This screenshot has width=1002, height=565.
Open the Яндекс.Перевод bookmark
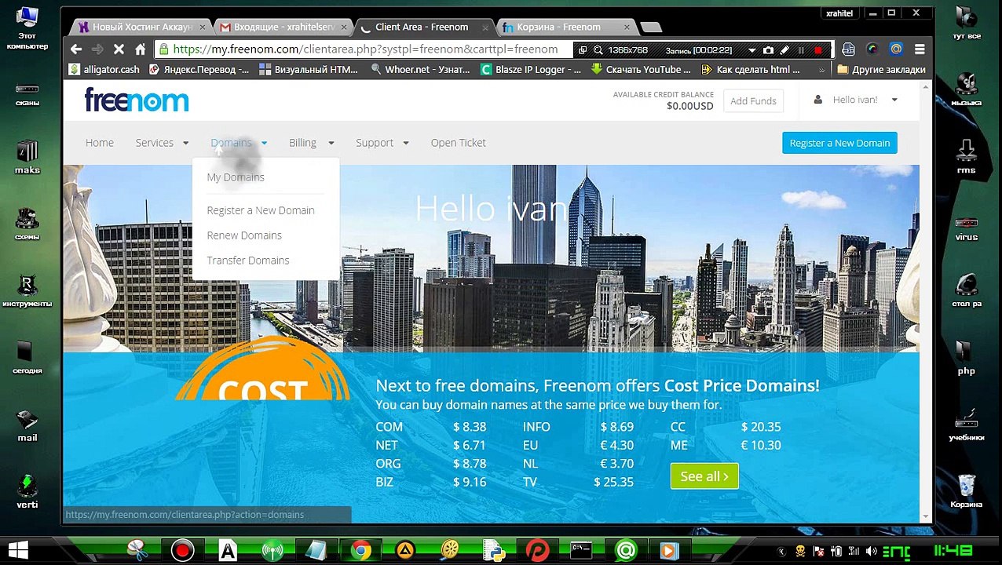(x=199, y=70)
